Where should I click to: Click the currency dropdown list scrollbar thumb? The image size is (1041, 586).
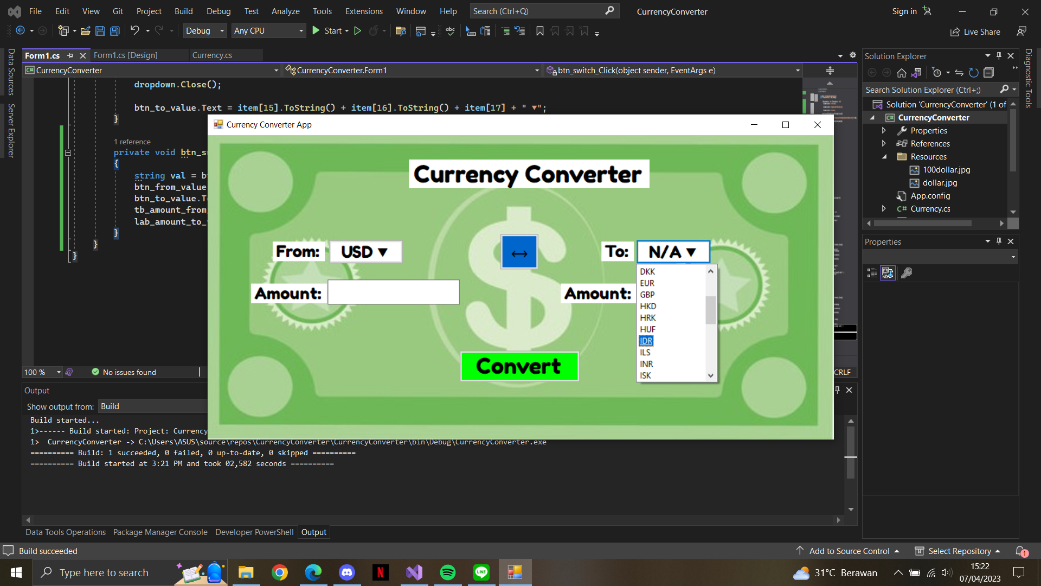[710, 309]
